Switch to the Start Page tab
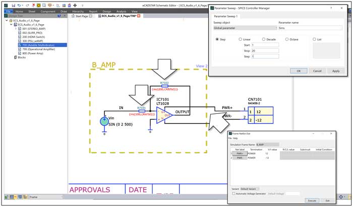Image resolution: width=353 pixels, height=207 pixels. (82, 16)
